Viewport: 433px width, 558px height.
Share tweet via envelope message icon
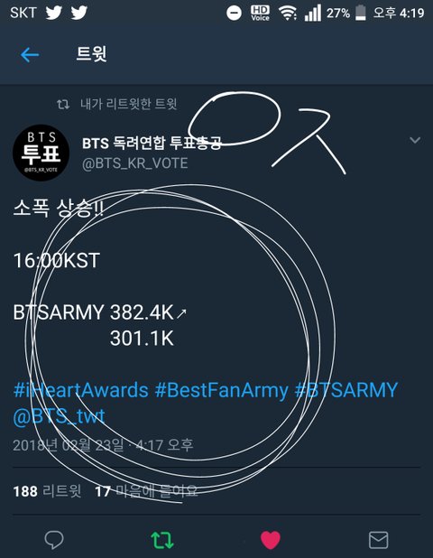(378, 540)
